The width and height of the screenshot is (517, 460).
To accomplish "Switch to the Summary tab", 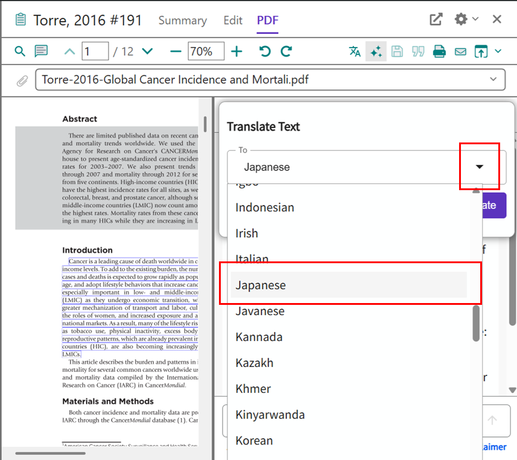I will 182,21.
